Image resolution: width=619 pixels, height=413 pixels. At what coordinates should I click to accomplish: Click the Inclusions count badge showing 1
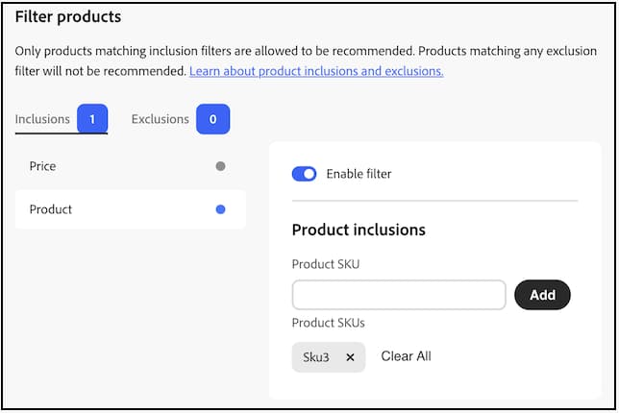coord(91,120)
